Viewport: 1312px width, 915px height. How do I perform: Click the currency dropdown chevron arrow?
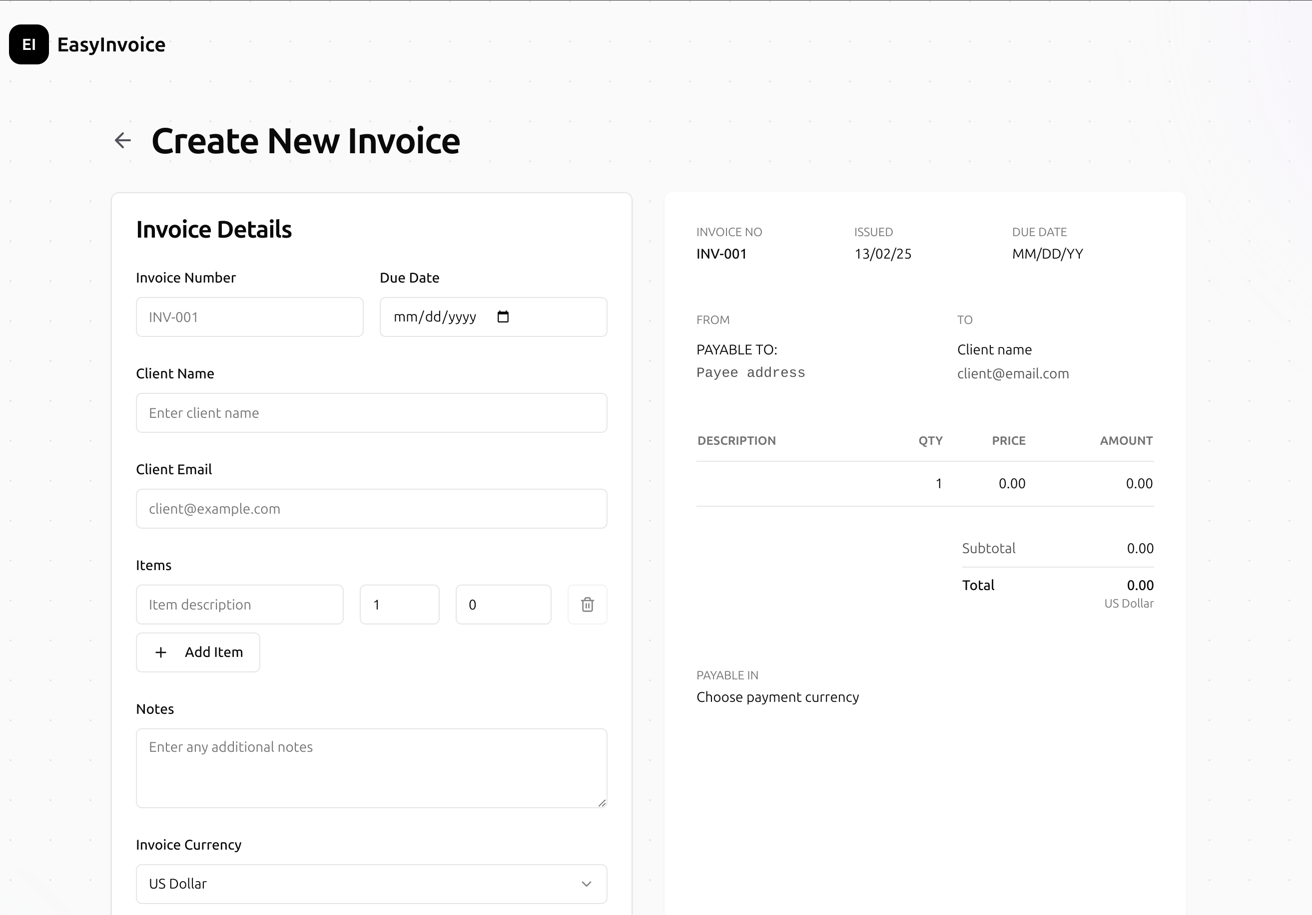[x=586, y=884]
